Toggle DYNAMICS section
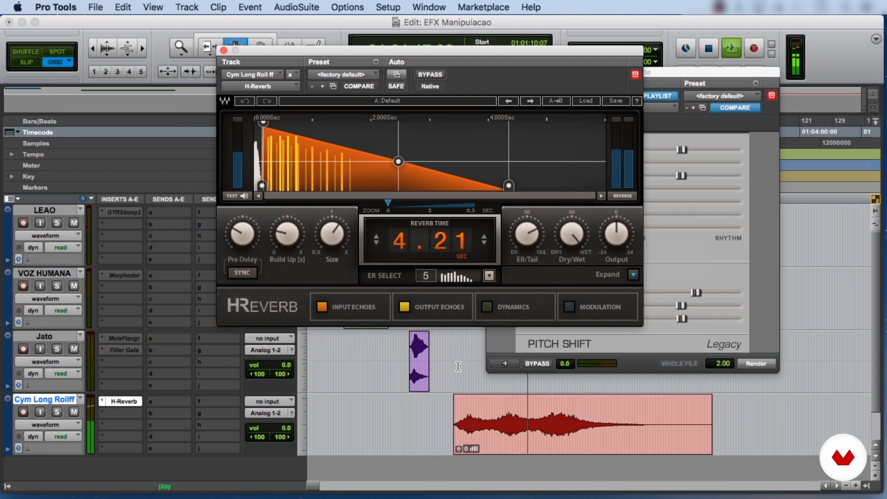This screenshot has height=499, width=887. click(515, 307)
